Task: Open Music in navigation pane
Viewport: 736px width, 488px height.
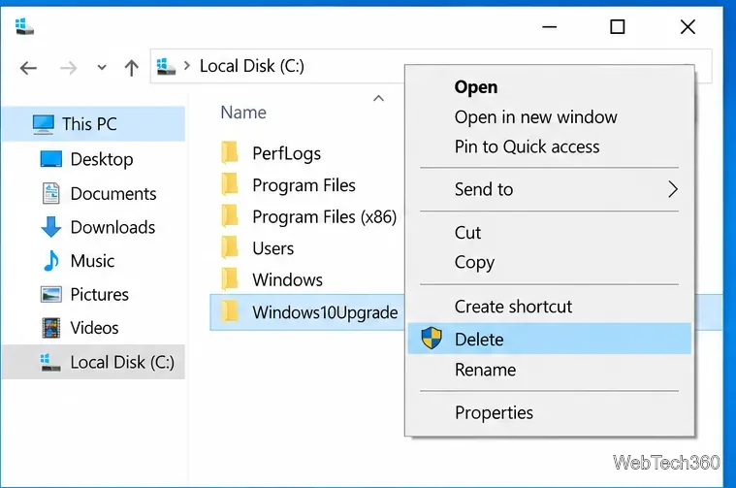Action: [x=93, y=261]
